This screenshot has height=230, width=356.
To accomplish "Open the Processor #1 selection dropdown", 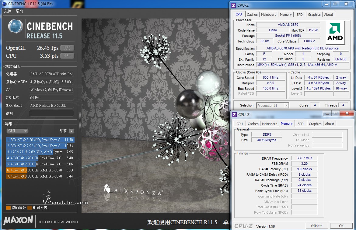I will (x=272, y=106).
